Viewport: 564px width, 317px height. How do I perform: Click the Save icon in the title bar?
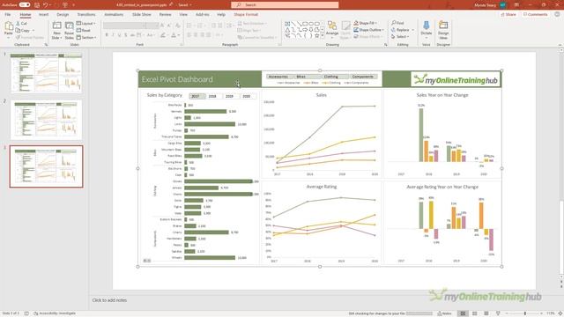(x=37, y=5)
